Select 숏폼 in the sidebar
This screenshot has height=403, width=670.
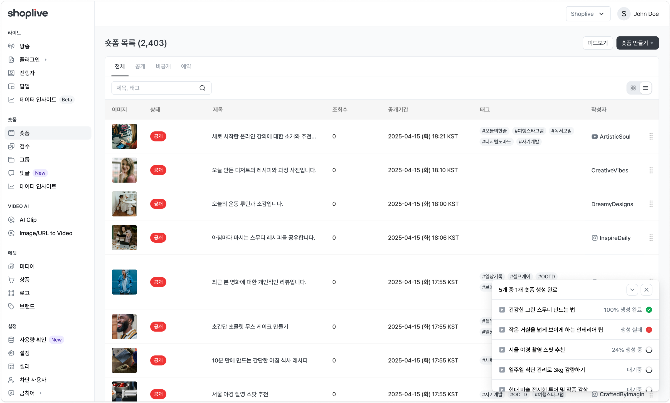[48, 133]
